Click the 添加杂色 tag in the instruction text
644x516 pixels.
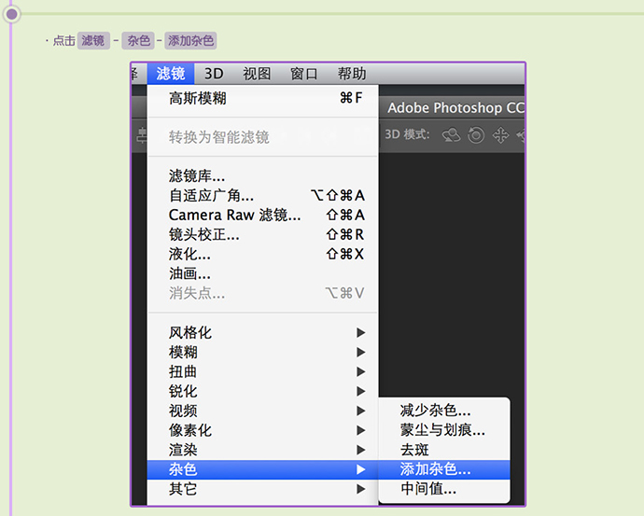point(191,41)
